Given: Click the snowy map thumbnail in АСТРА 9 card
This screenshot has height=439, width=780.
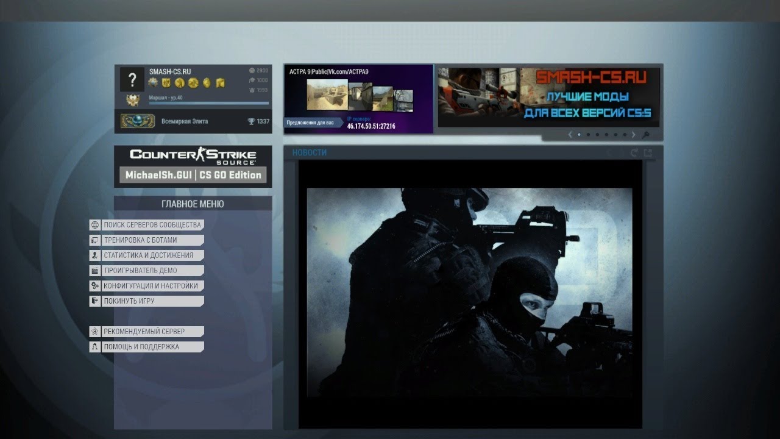Looking at the screenshot, I should 403,101.
